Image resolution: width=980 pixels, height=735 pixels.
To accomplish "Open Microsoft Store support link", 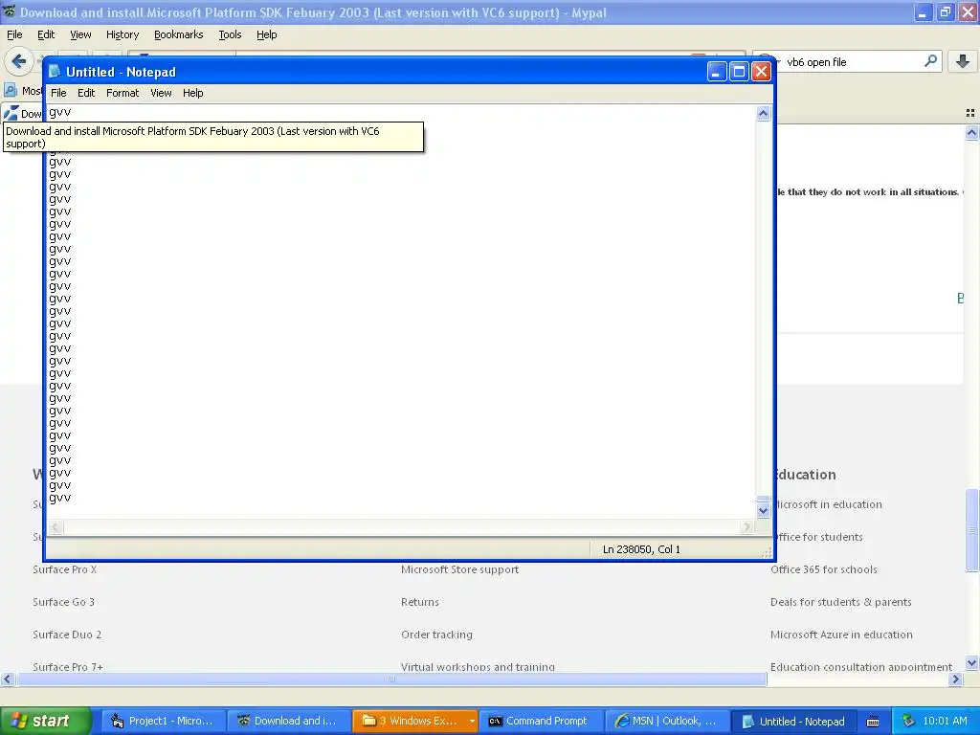I will pos(459,569).
